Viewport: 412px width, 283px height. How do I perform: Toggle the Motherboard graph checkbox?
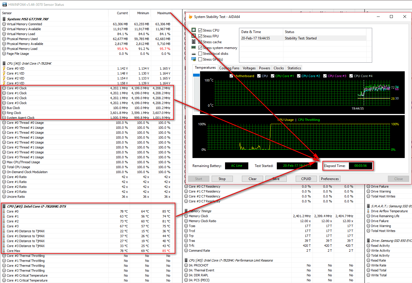231,76
